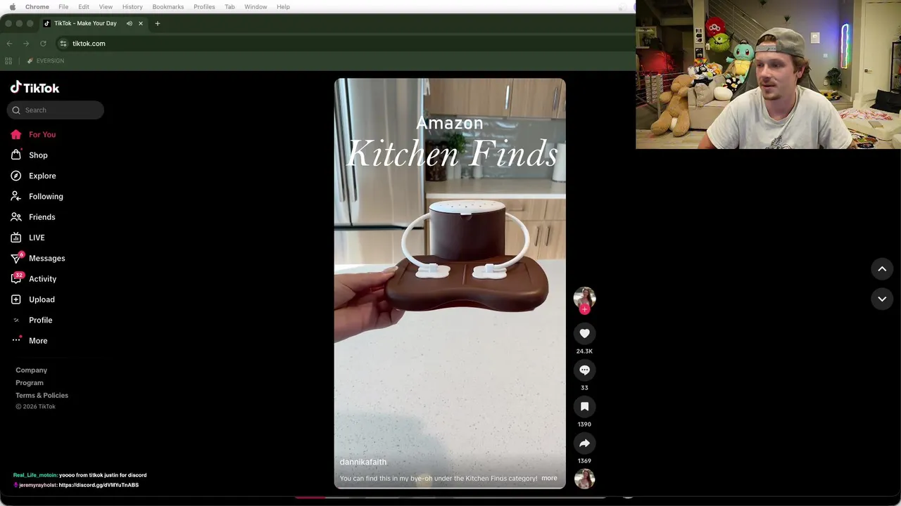
Task: Open the Profiles menu
Action: [204, 6]
